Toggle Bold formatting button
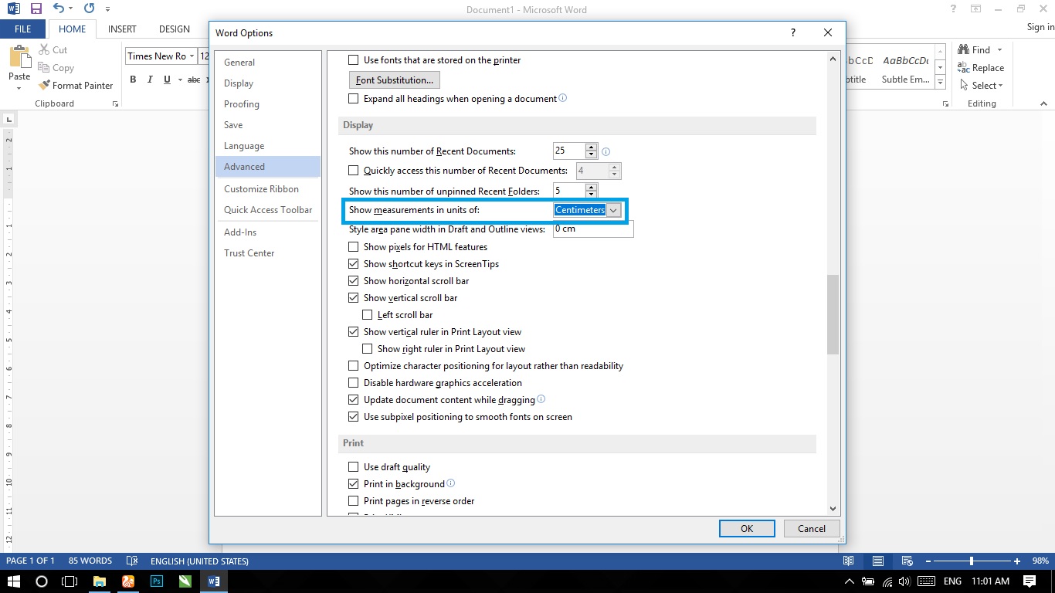1055x593 pixels. [x=133, y=80]
